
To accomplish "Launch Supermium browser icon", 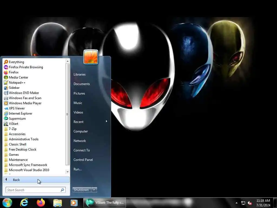I will point(6,119).
